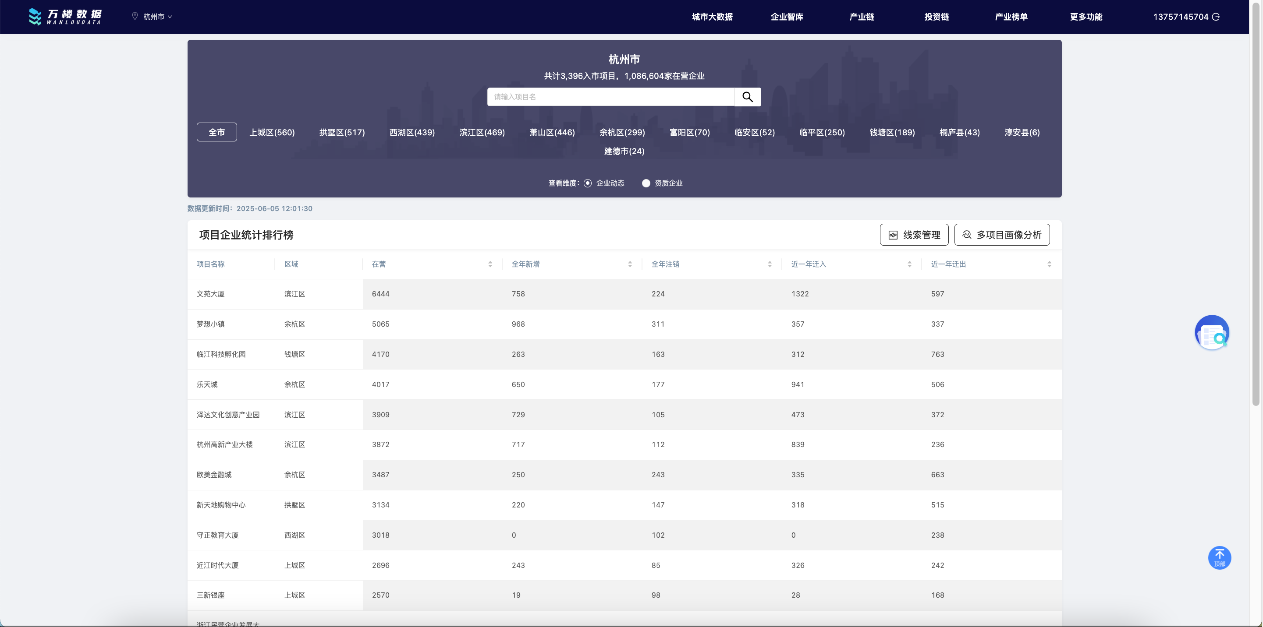
Task: Click the Wanlou Data logo
Action: tap(65, 17)
